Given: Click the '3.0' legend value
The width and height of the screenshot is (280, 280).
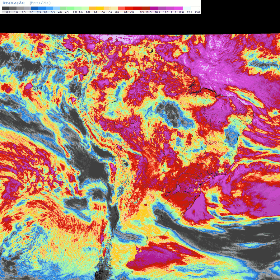Looking at the screenshot, I should [x=45, y=12].
